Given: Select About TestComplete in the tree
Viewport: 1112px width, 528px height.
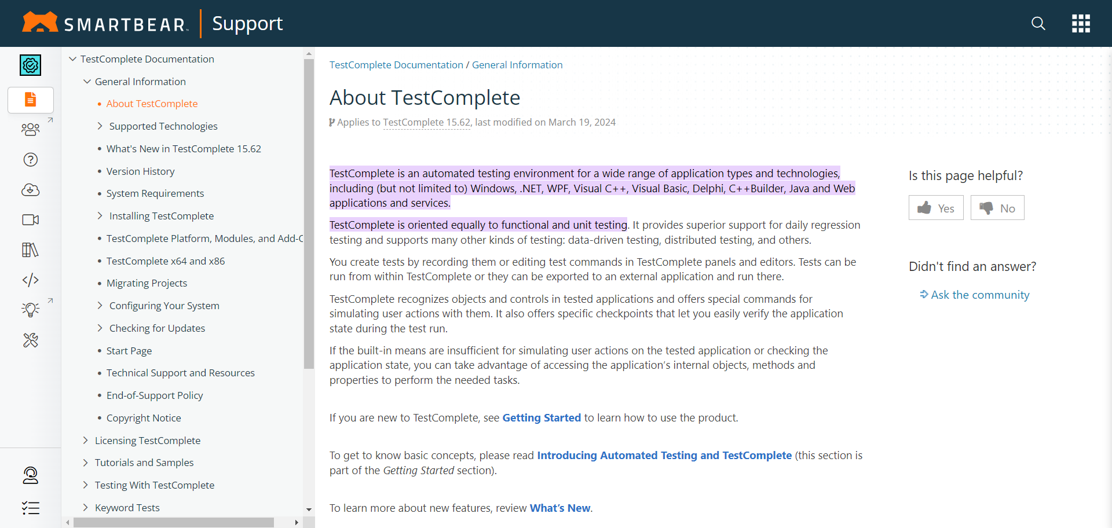Looking at the screenshot, I should 152,104.
